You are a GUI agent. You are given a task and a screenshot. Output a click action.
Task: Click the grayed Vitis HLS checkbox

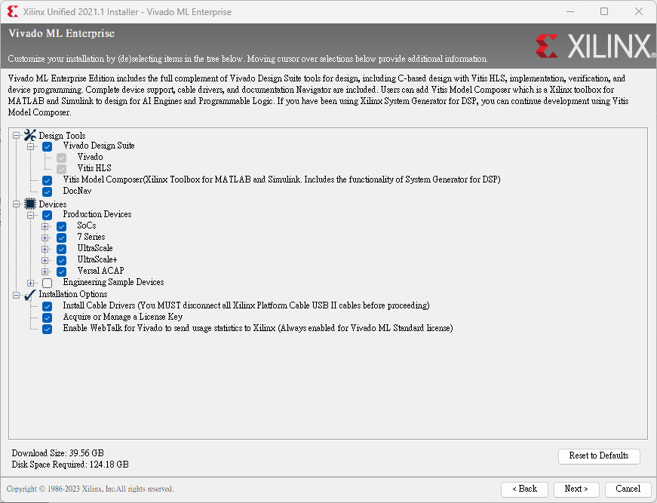tap(62, 169)
